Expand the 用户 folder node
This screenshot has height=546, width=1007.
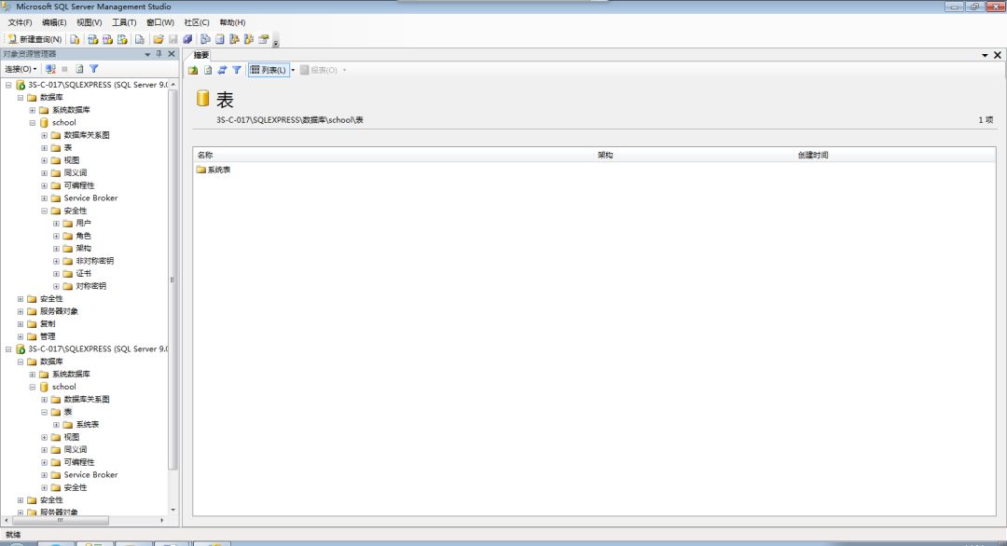pos(56,224)
